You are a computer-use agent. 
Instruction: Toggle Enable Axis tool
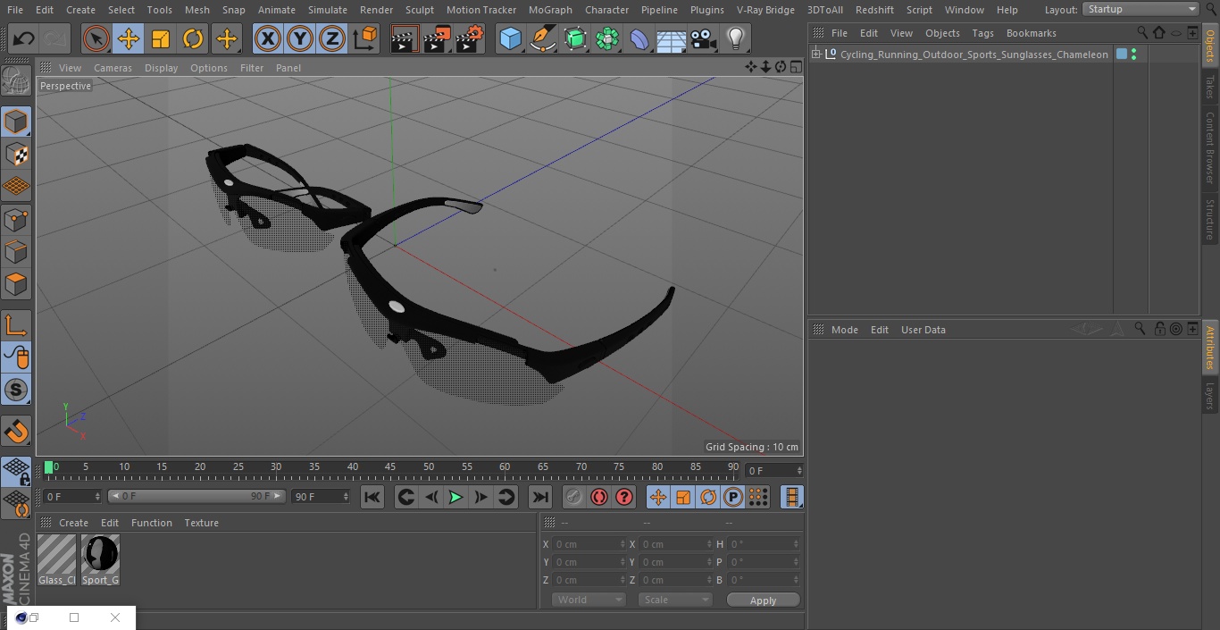16,325
